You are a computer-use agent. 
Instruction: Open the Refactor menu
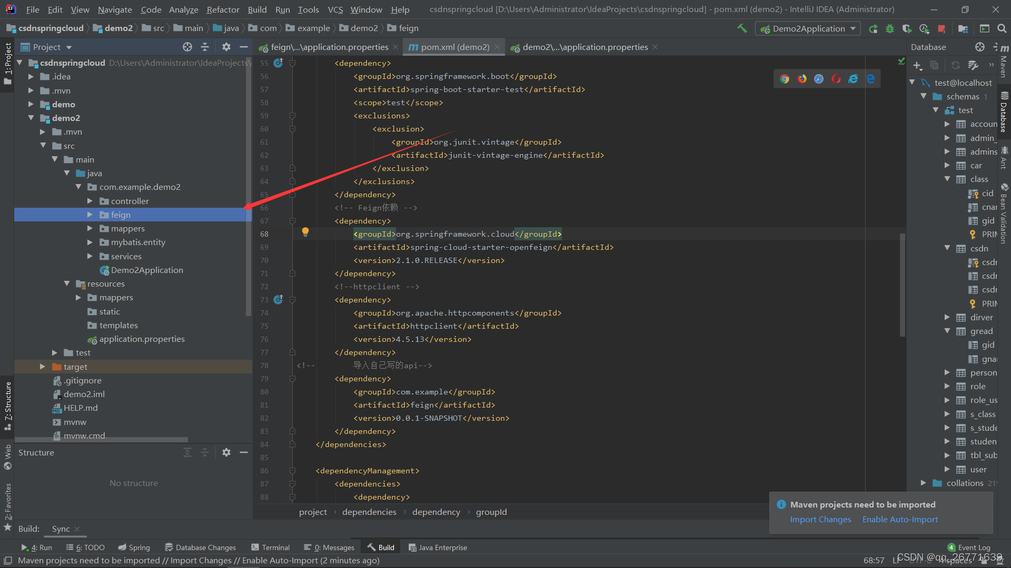pos(223,9)
